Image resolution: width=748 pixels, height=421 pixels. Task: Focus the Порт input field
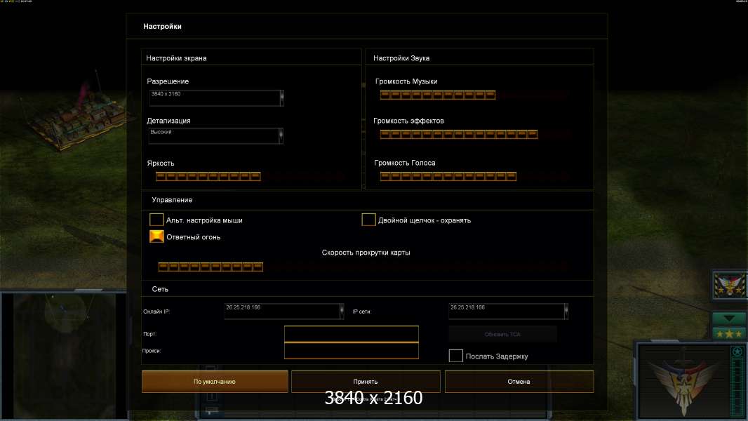351,333
